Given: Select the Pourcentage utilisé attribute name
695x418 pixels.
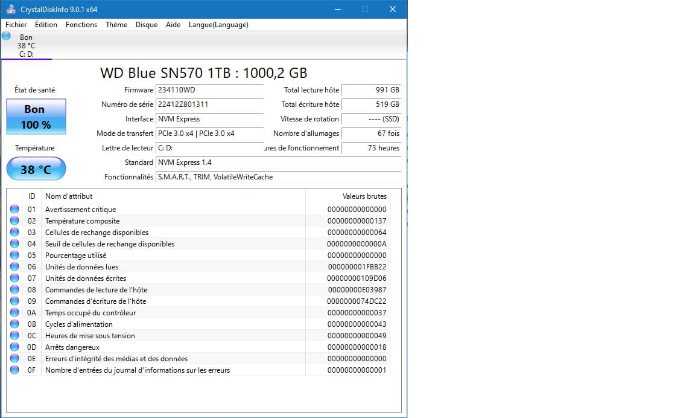Looking at the screenshot, I should 76,256.
